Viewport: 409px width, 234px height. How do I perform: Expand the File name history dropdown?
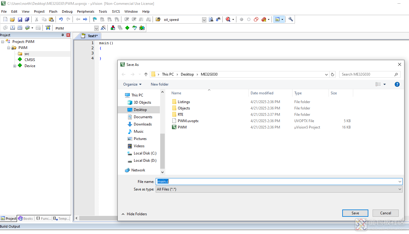[x=400, y=181]
